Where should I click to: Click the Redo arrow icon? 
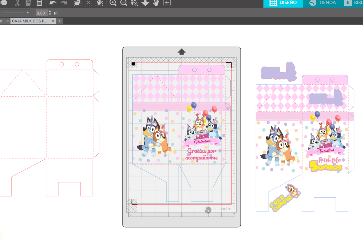tap(64, 3)
